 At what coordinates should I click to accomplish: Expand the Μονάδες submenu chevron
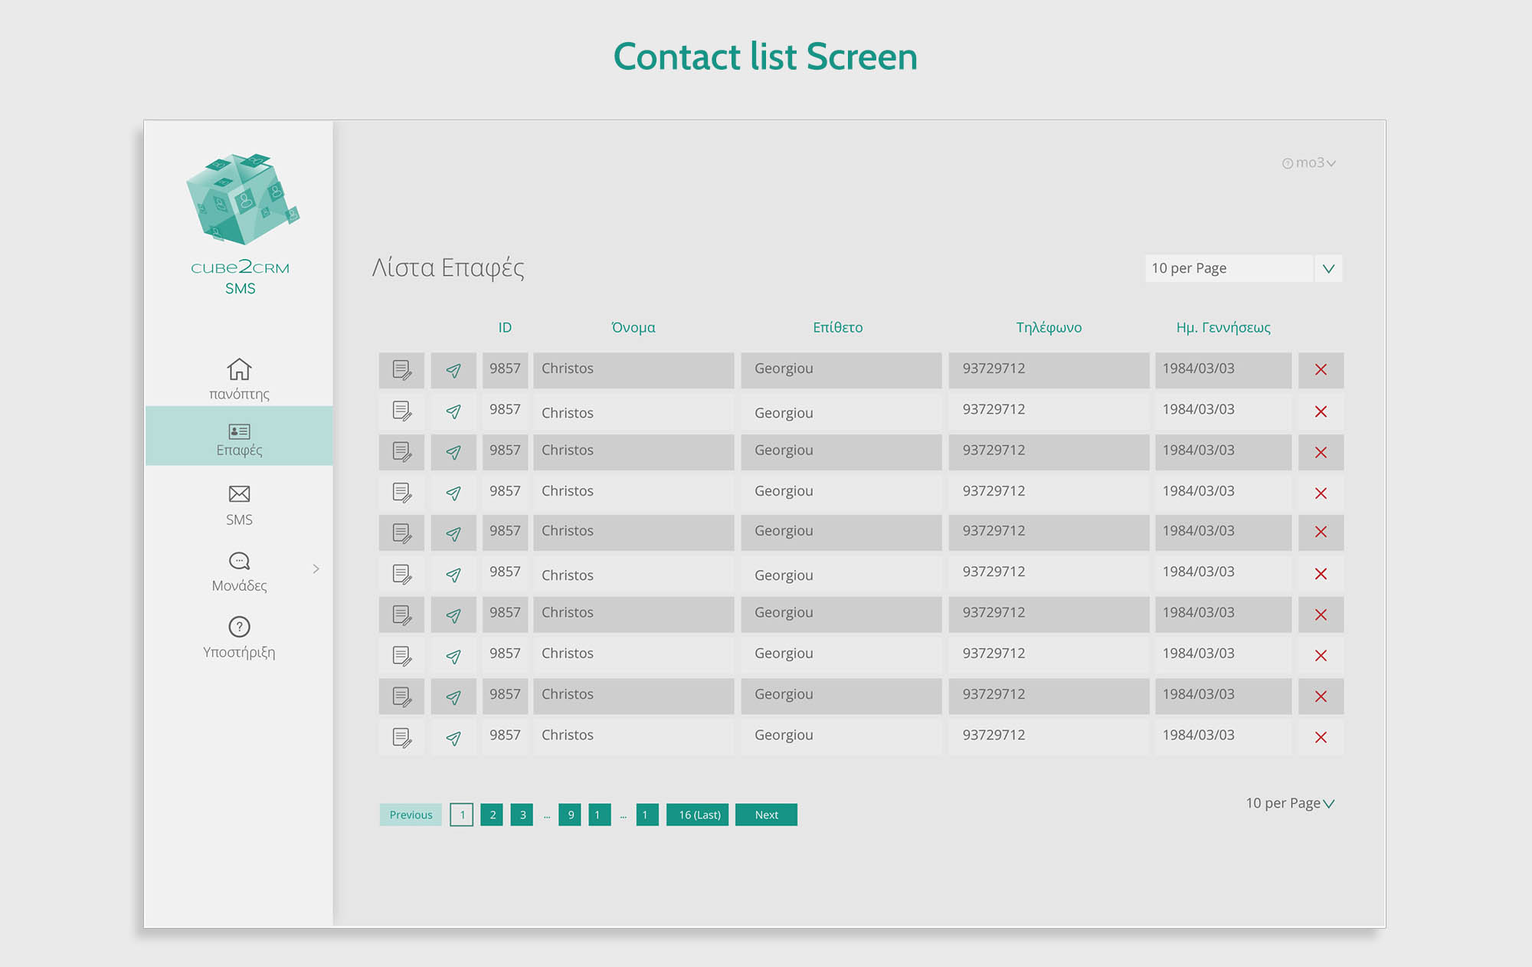tap(316, 569)
